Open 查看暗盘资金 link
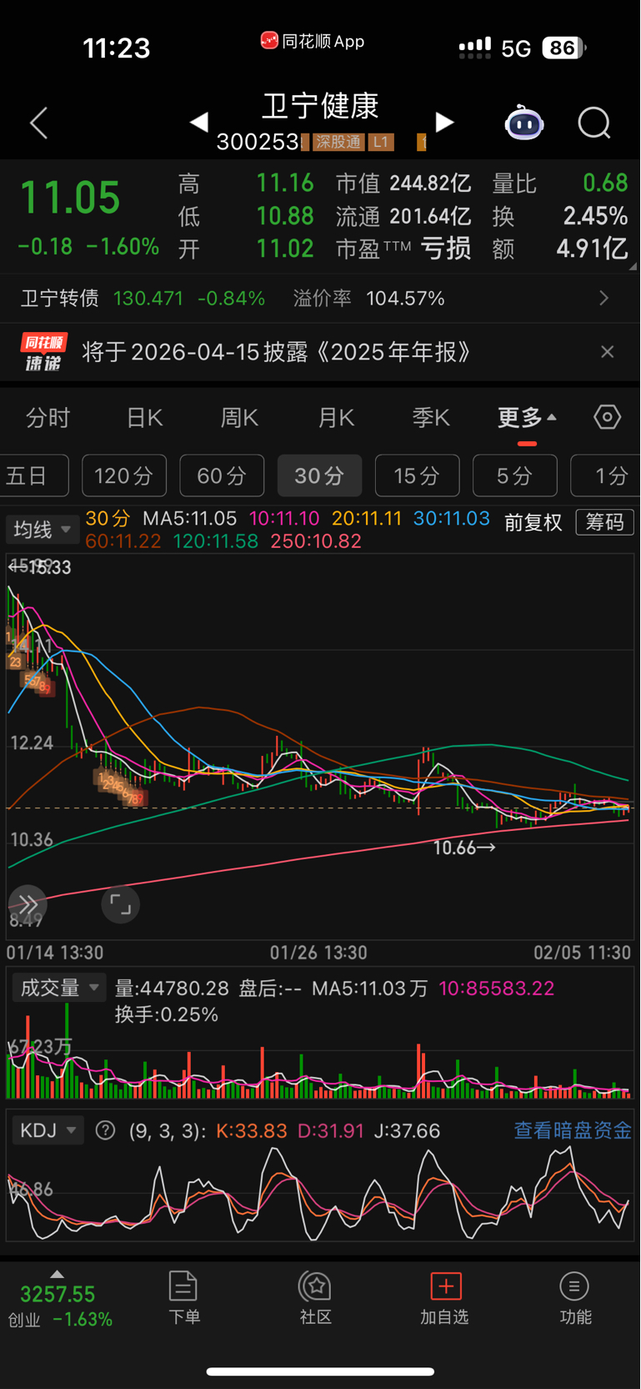641x1389 pixels. 573,1130
